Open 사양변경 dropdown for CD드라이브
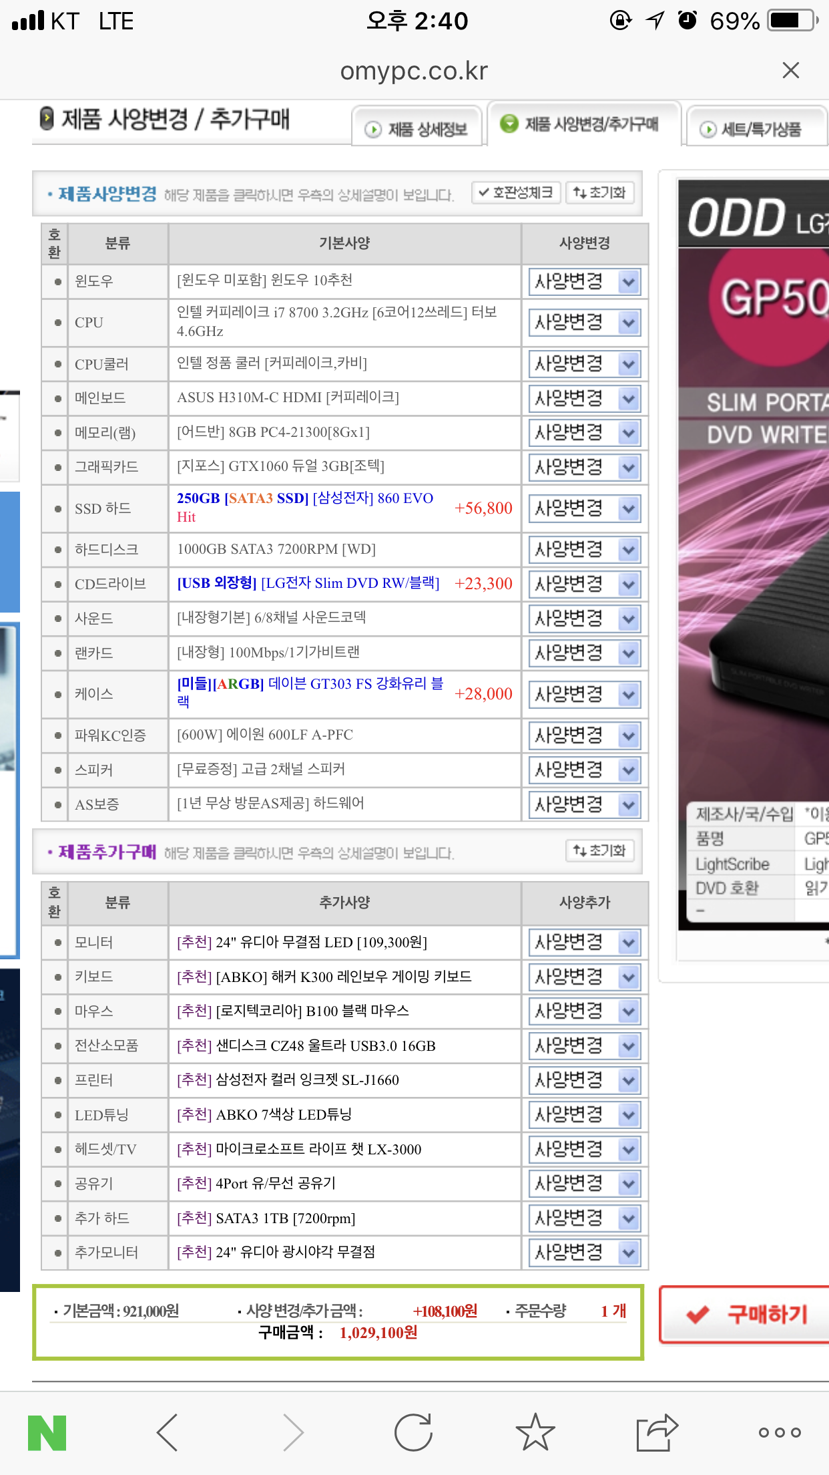829x1475 pixels. tap(585, 585)
